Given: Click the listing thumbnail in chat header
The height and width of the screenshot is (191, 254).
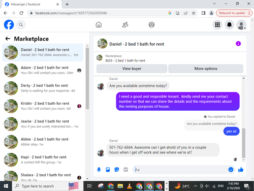Looking at the screenshot, I should point(102,44).
